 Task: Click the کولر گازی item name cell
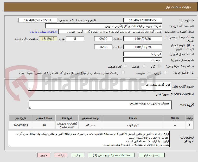133,125
